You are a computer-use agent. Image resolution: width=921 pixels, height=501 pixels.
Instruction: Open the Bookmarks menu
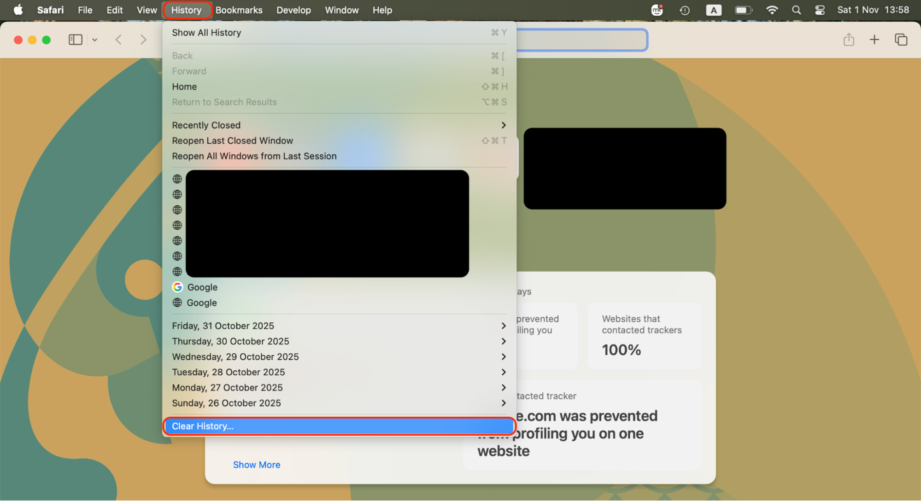coord(239,10)
